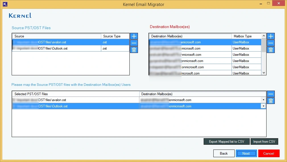The image size is (287, 162).
Task: Remove selected mapping with minus icon
Action: pyautogui.click(x=271, y=94)
